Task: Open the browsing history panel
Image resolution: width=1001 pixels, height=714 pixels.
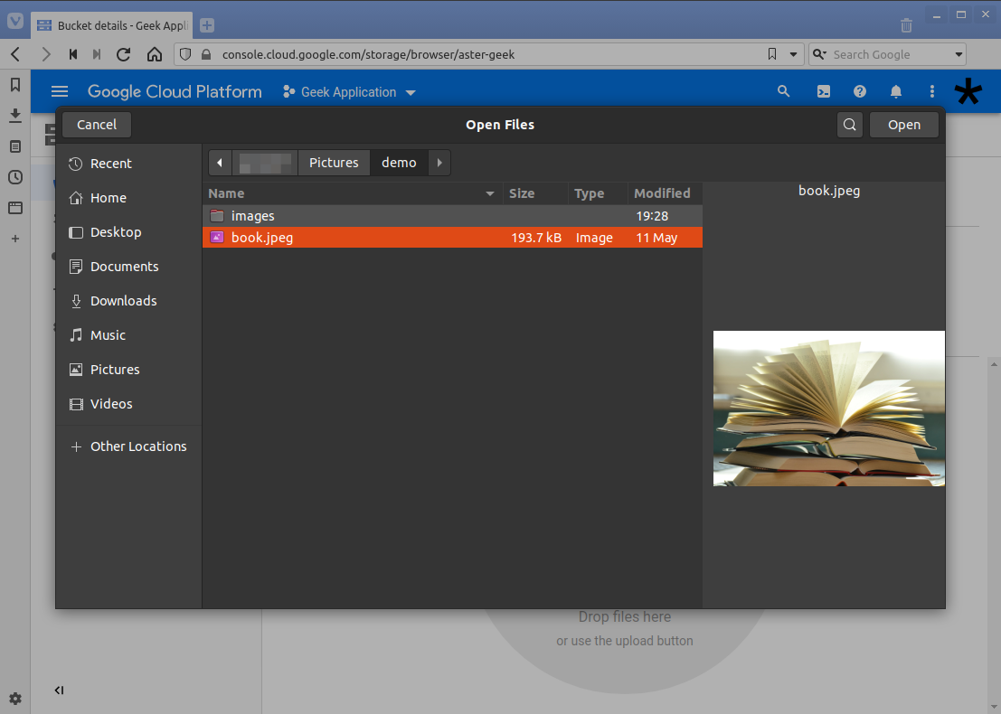Action: (x=14, y=177)
